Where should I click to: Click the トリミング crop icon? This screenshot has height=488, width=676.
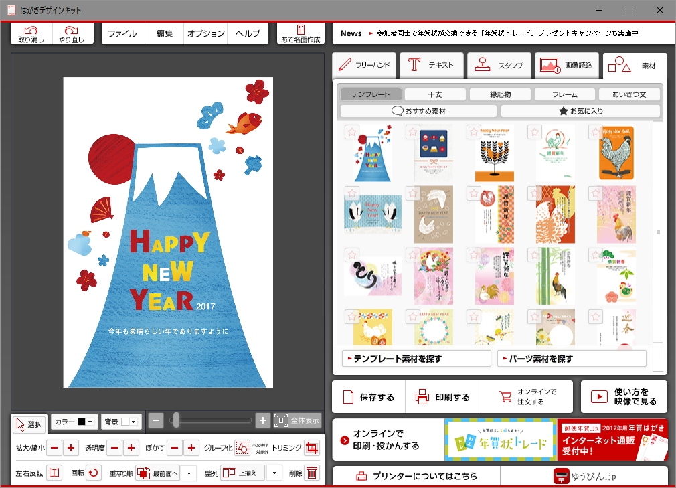point(312,448)
